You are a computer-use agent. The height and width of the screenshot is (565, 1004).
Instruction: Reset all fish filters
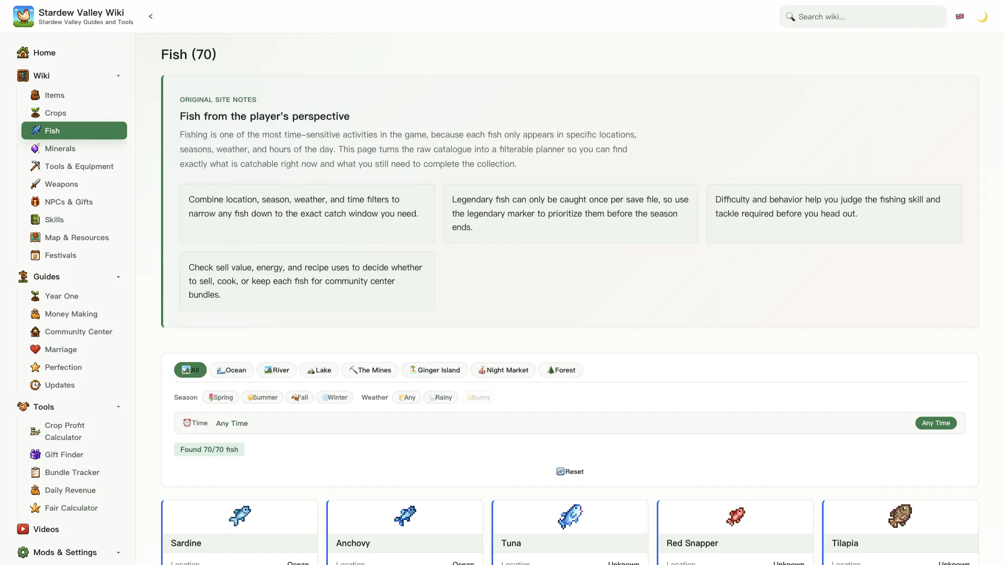click(x=570, y=472)
